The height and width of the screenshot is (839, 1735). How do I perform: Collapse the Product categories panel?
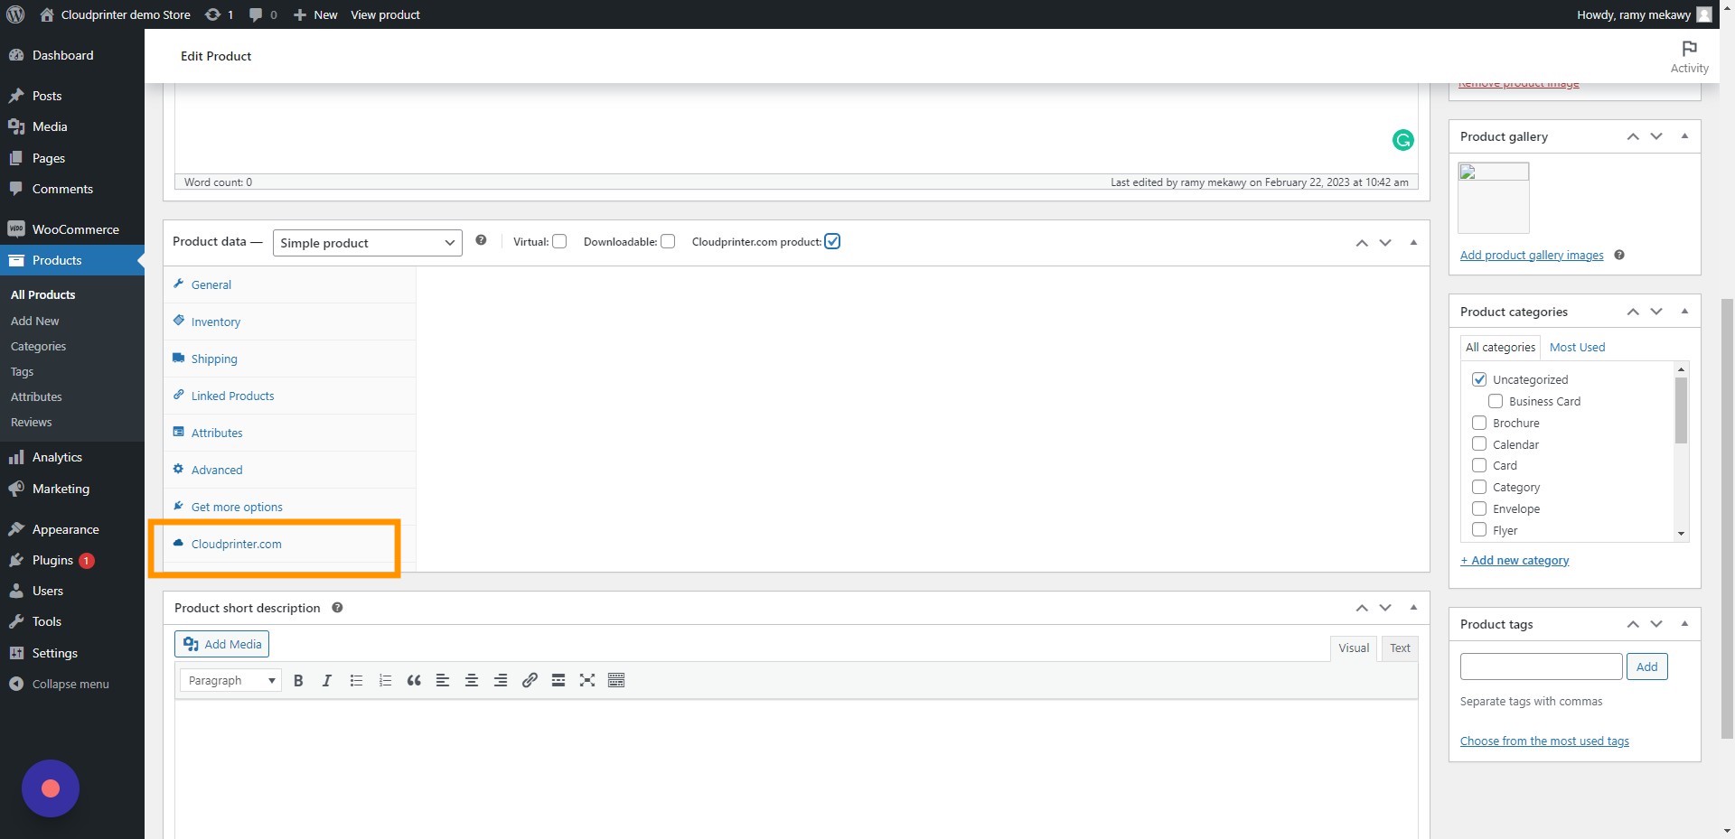click(1684, 311)
